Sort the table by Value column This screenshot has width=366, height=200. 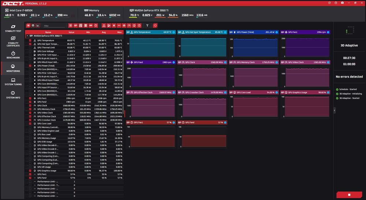pyautogui.click(x=71, y=32)
